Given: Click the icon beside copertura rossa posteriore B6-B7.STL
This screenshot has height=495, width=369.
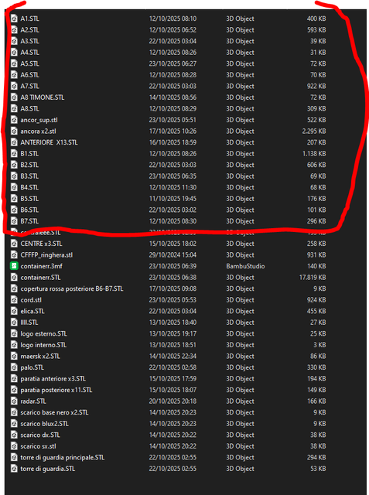Looking at the screenshot, I should coord(14,288).
